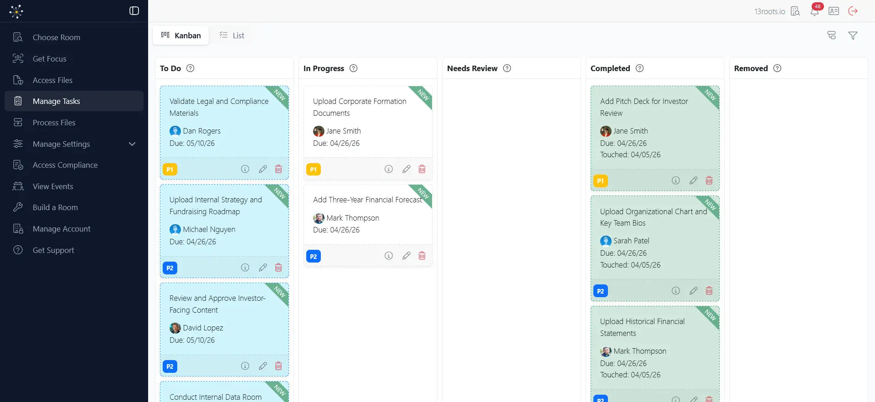Go to Access Files

(x=74, y=80)
